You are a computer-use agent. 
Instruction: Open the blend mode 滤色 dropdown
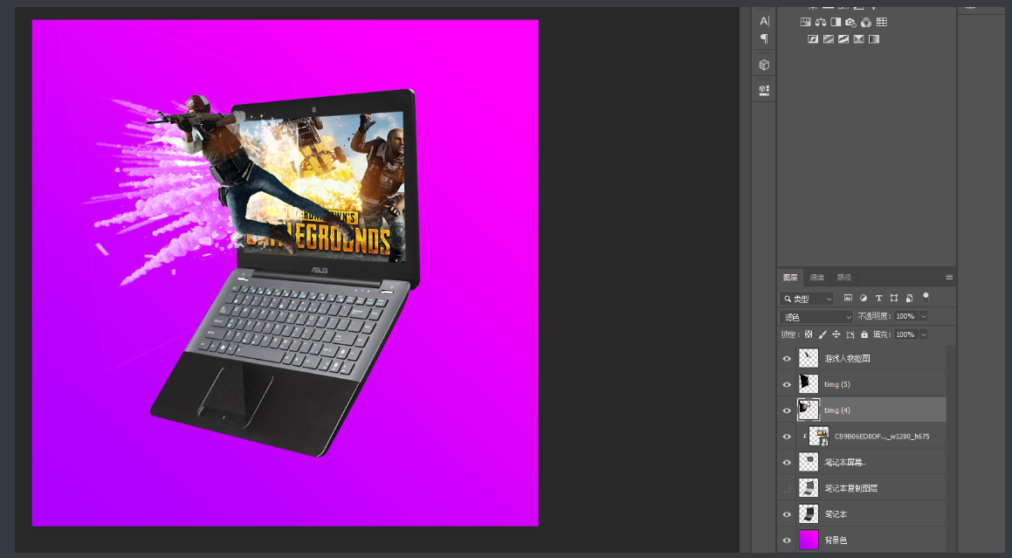click(x=816, y=316)
